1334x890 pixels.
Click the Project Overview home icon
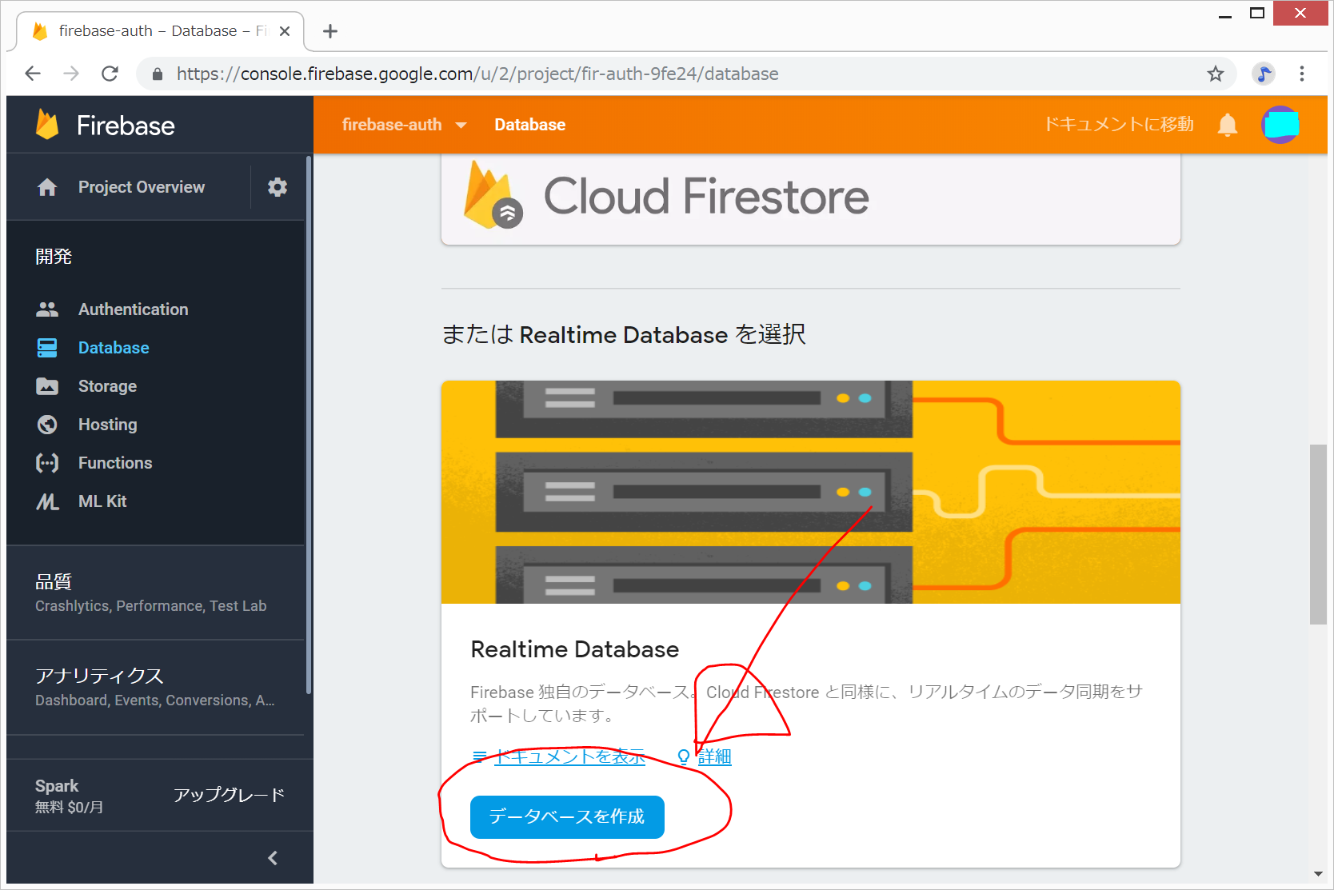[x=47, y=187]
